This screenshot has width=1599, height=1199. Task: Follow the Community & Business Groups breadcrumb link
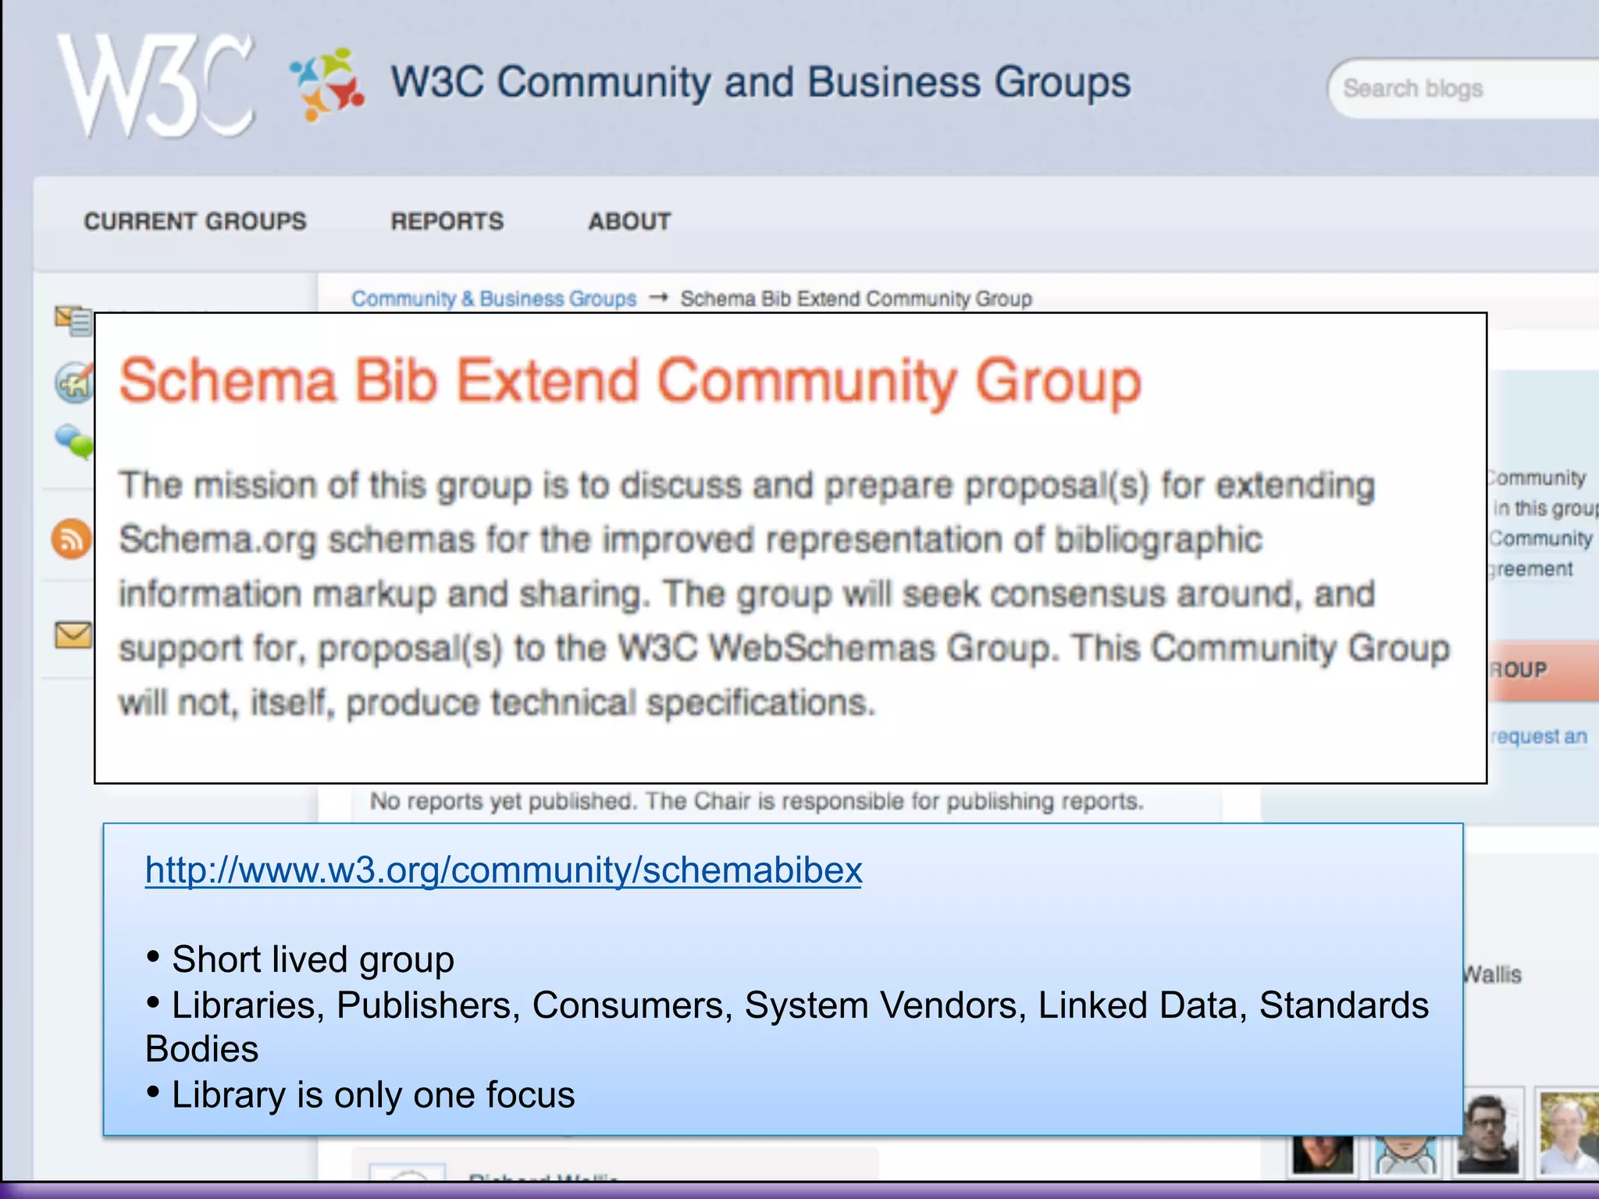[493, 299]
